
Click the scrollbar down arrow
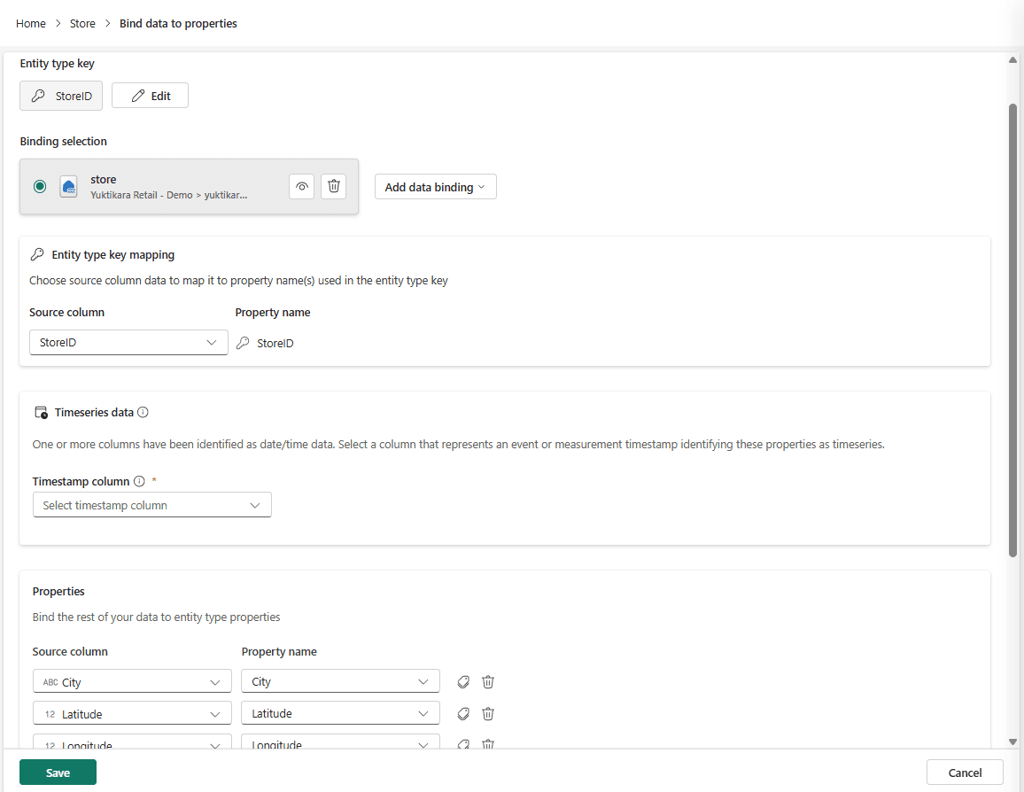tap(1012, 742)
